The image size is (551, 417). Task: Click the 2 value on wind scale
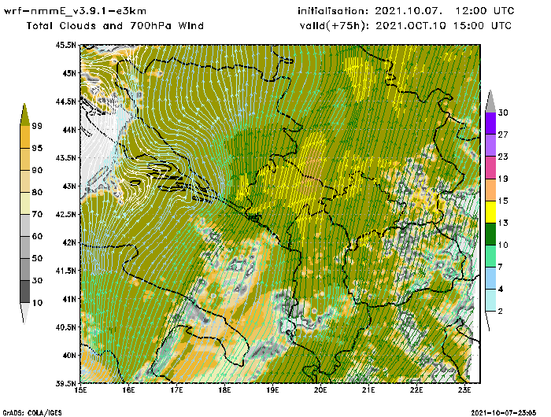[x=501, y=312]
